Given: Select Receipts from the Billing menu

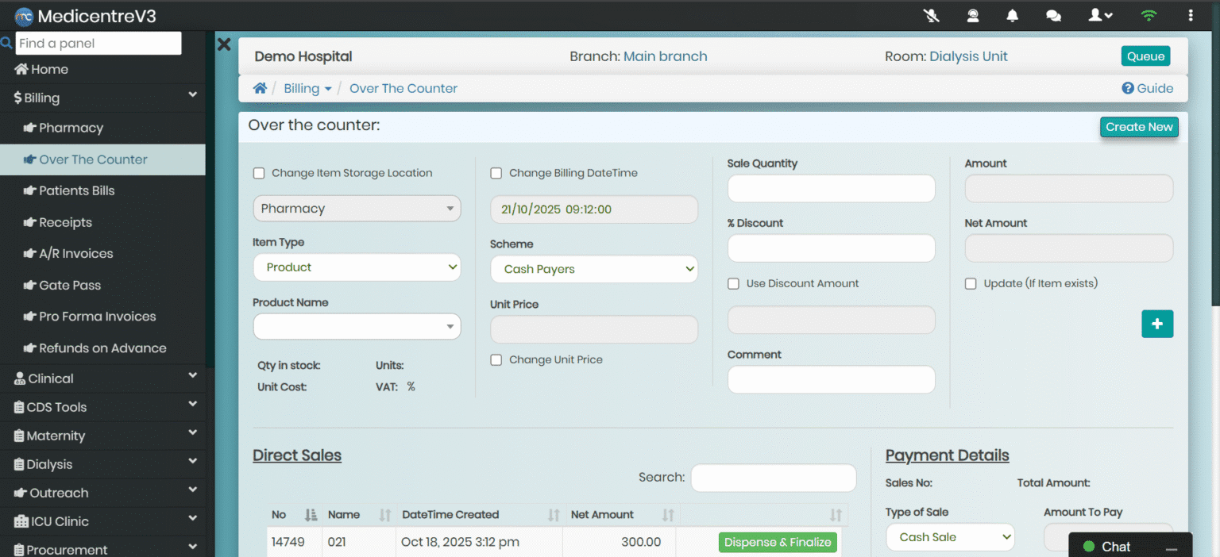Looking at the screenshot, I should 65,222.
